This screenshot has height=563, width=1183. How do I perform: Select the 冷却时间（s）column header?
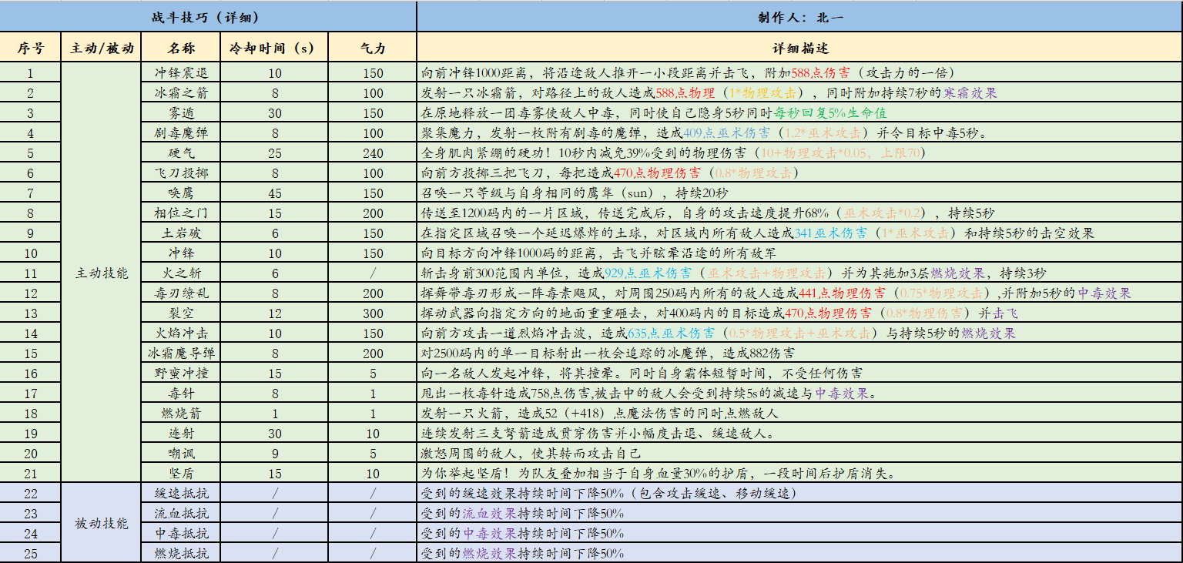[274, 48]
